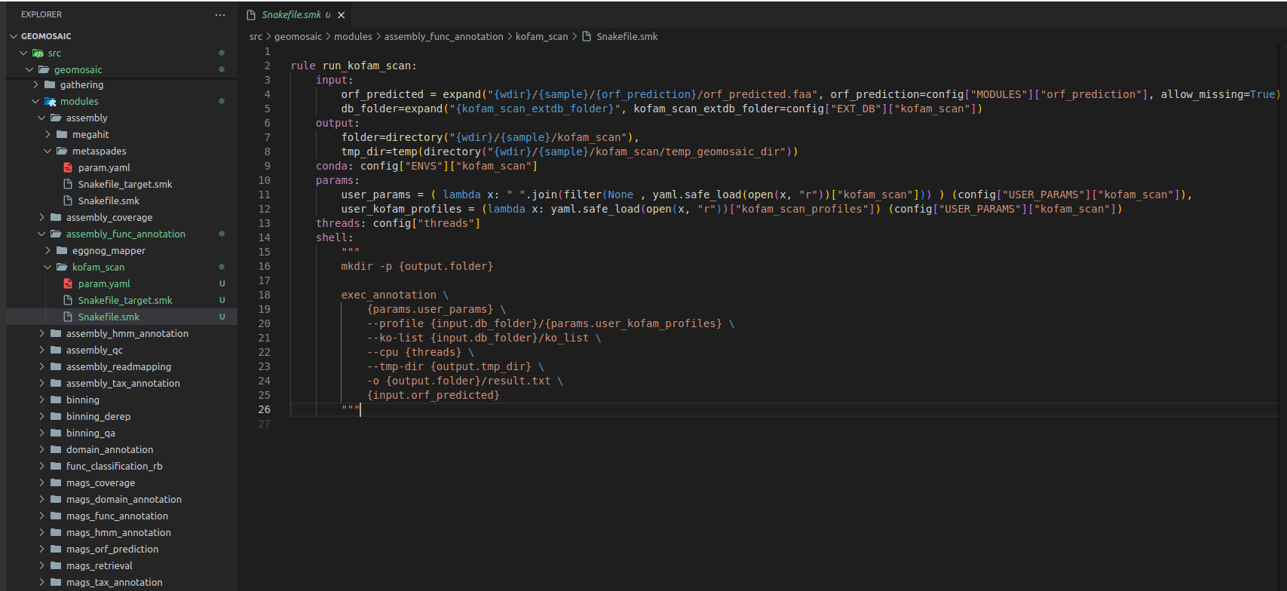This screenshot has height=591, width=1287.
Task: Select the assembly_qc folder
Action: click(x=121, y=350)
